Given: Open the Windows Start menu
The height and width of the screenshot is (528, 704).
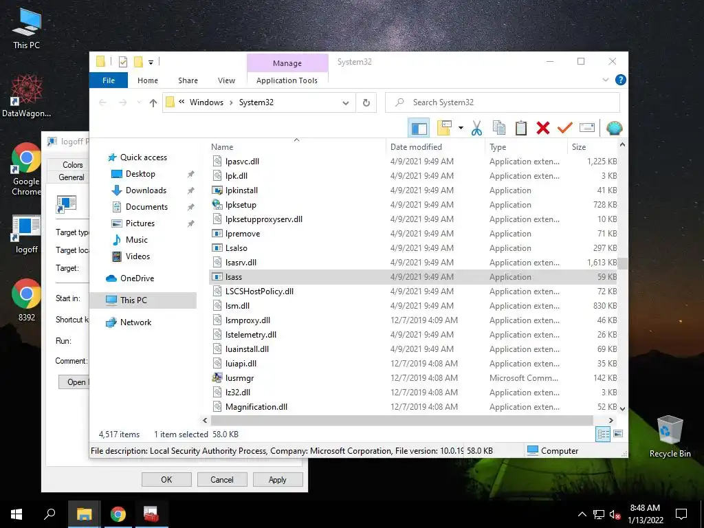Looking at the screenshot, I should [16, 514].
